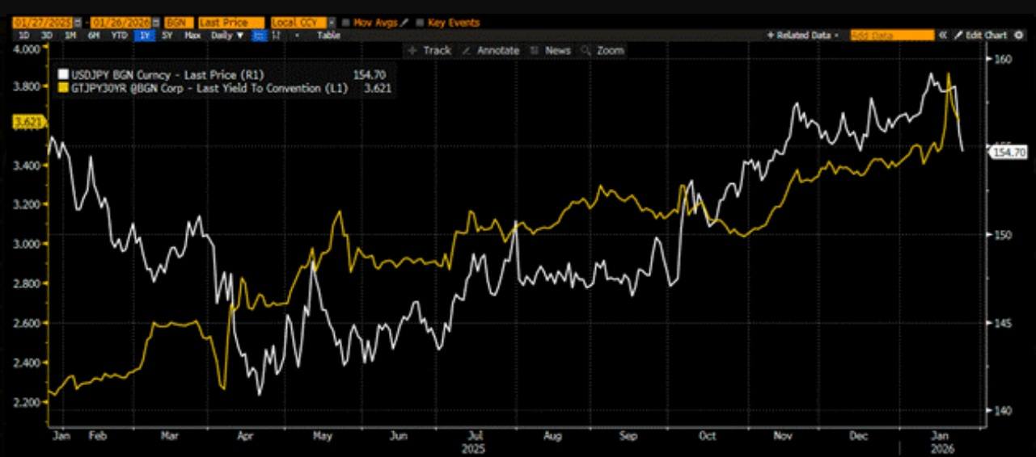
Task: Switch to the 5Y time range
Action: [x=167, y=36]
